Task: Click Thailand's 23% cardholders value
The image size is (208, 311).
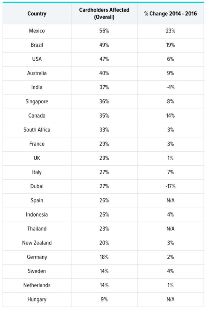Action: tap(104, 229)
